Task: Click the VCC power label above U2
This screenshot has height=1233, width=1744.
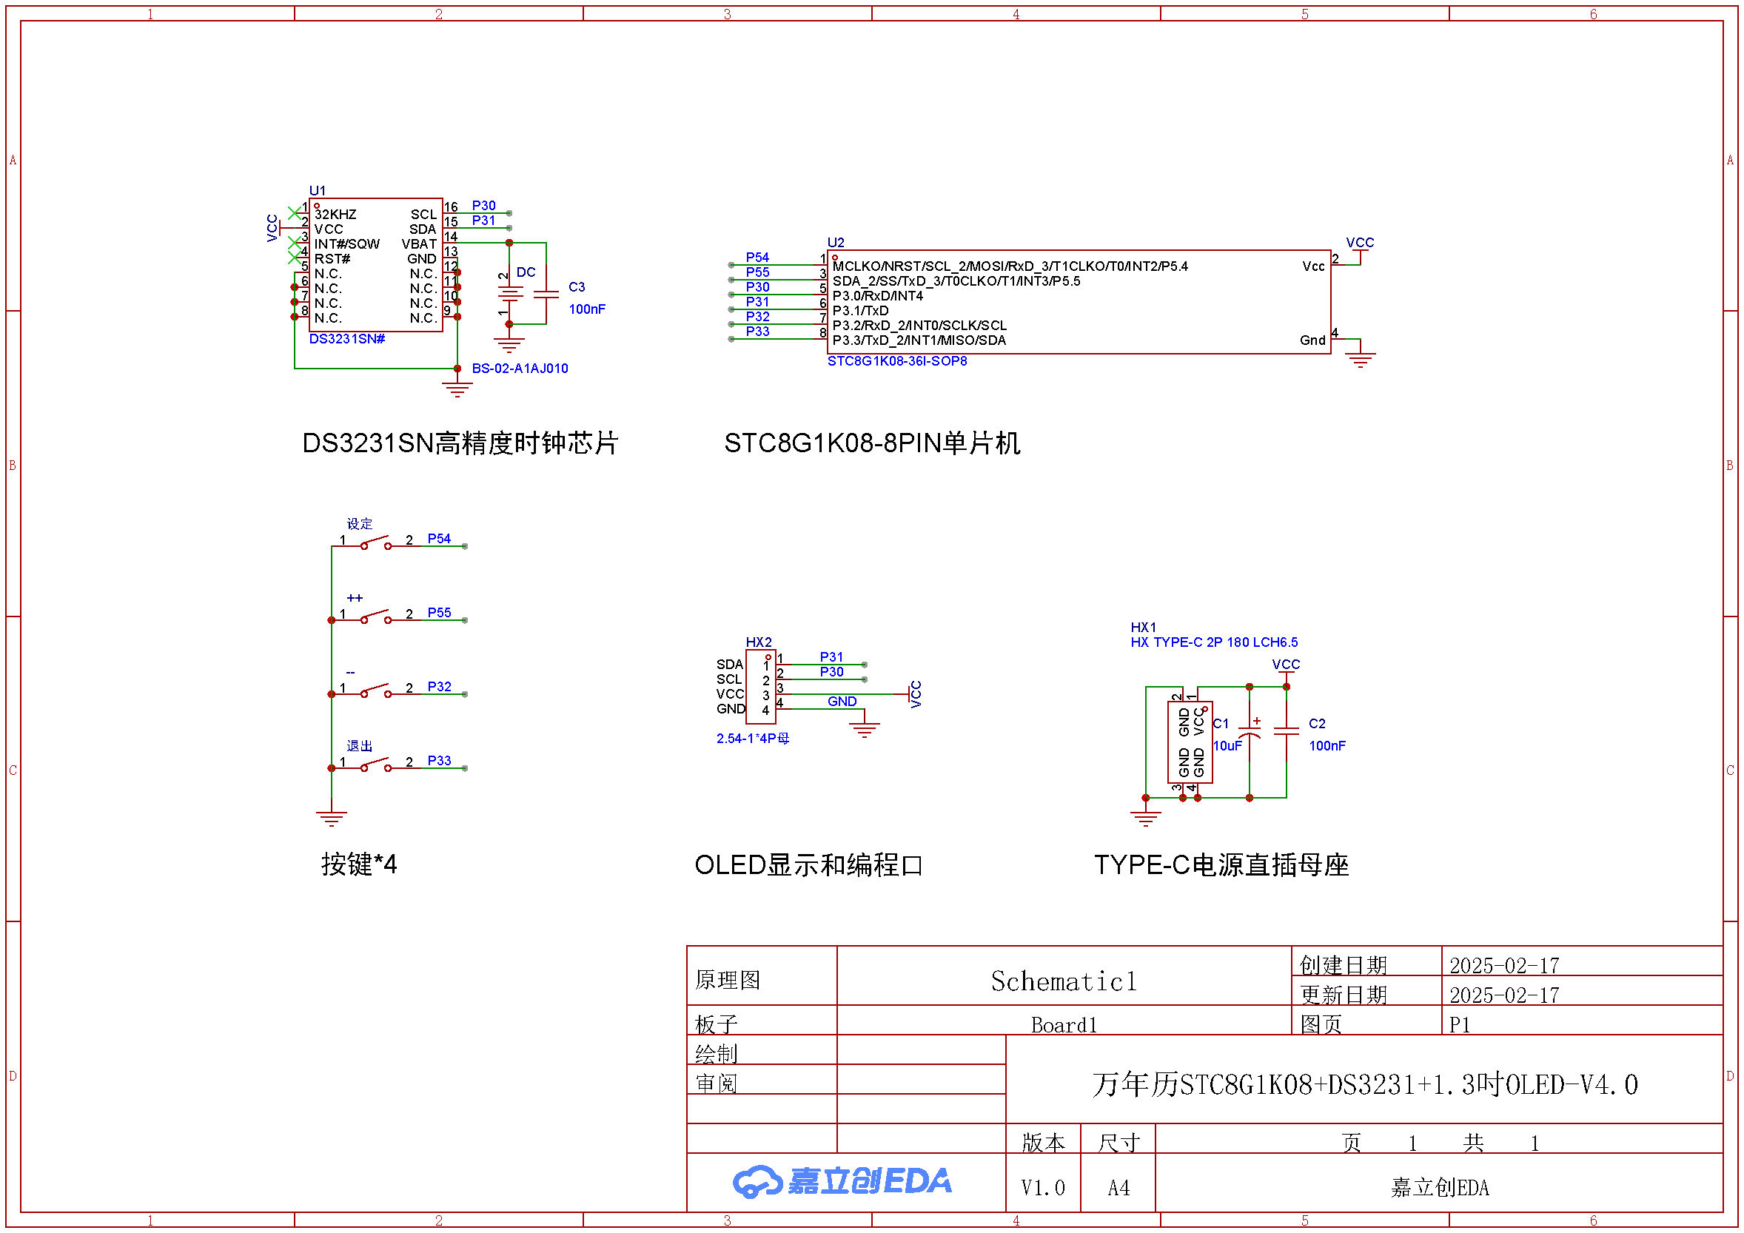Action: pos(1360,242)
